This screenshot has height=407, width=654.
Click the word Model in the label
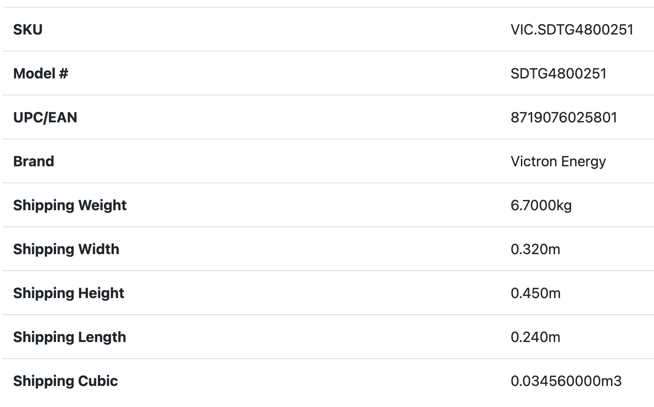[34, 74]
